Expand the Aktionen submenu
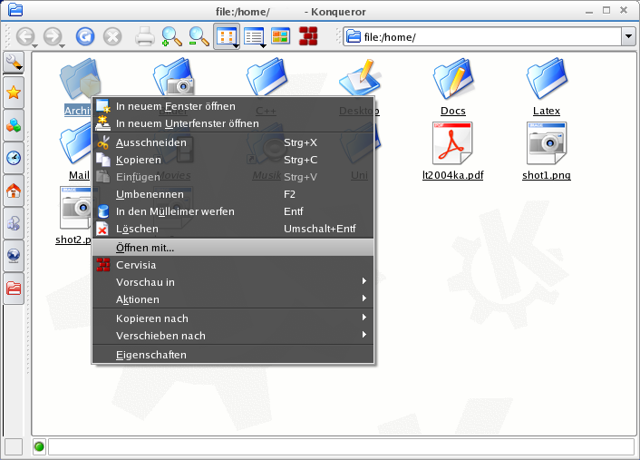Viewport: 640px width, 460px height. click(233, 299)
